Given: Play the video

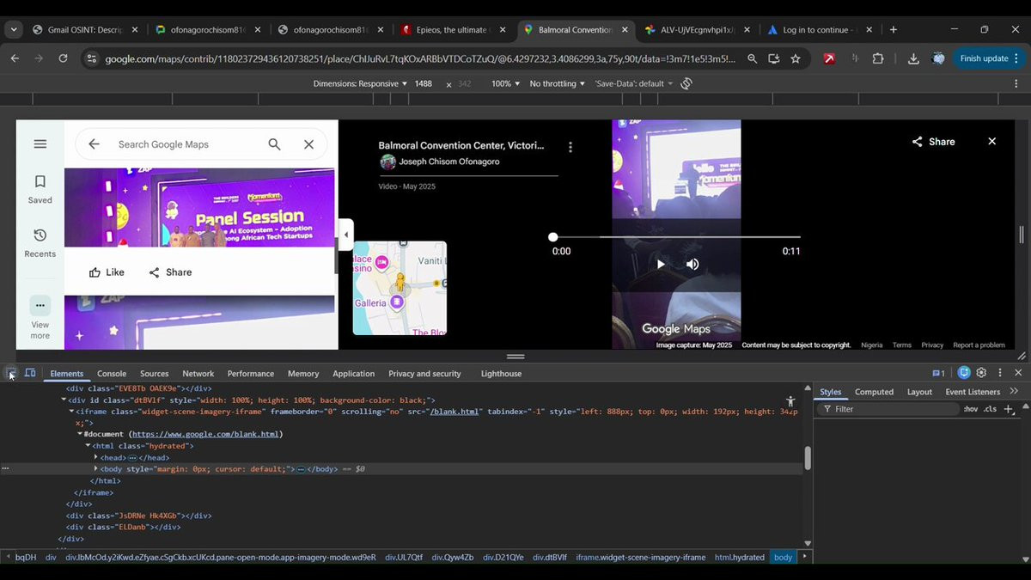Looking at the screenshot, I should [x=661, y=264].
